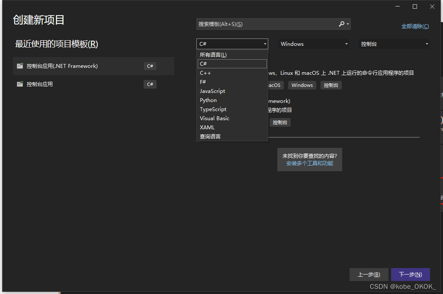Image resolution: width=443 pixels, height=294 pixels.
Task: Select Visual Basic language option
Action: click(x=232, y=118)
